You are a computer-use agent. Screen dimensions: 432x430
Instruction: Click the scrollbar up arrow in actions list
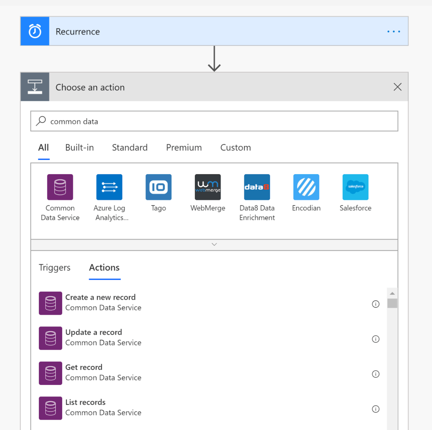click(392, 293)
